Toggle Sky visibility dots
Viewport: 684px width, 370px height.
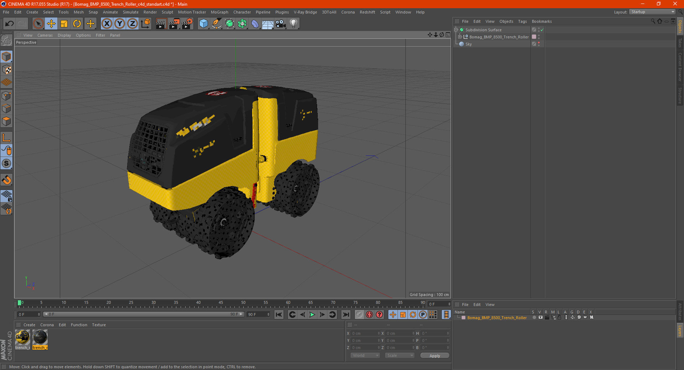[x=539, y=44]
